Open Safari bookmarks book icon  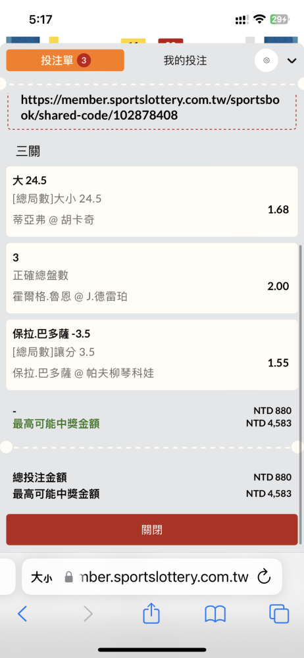click(215, 615)
